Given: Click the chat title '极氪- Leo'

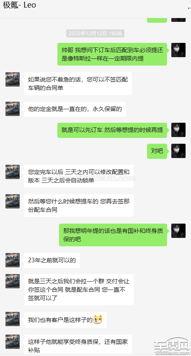Looking at the screenshot, I should [19, 5].
